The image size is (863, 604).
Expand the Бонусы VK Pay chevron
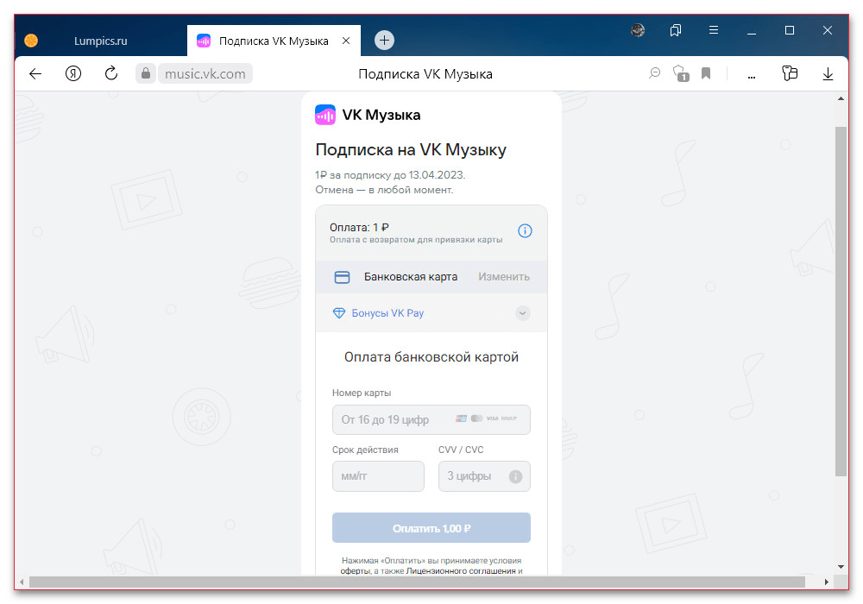tap(523, 313)
